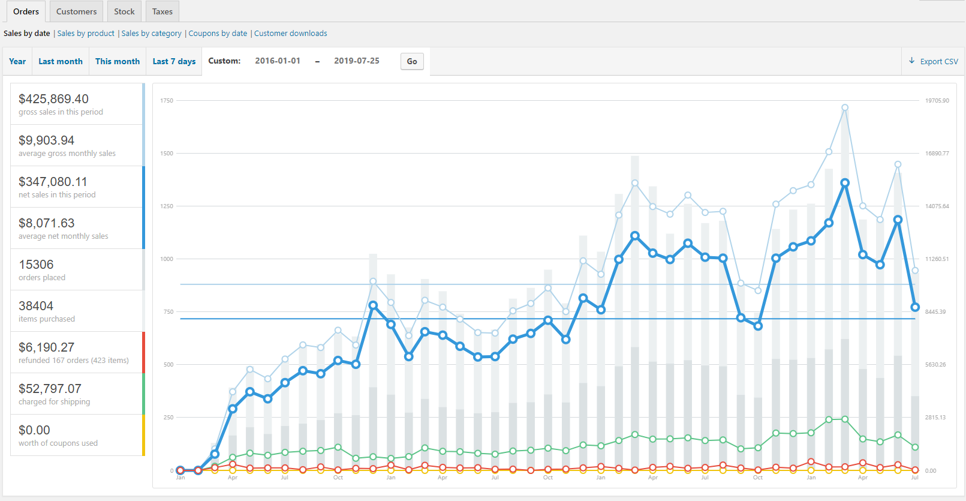Click the Export CSV download link
Viewport: 966px width, 501px height.
coord(934,61)
